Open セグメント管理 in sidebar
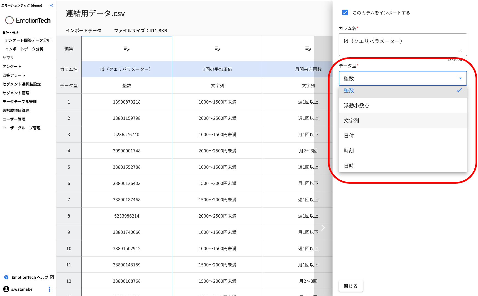Screen dimensions: 478x296 coord(16,93)
